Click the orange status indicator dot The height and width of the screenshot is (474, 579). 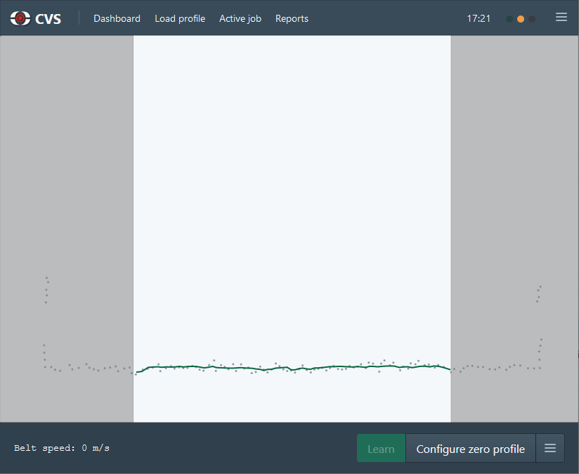[x=521, y=19]
